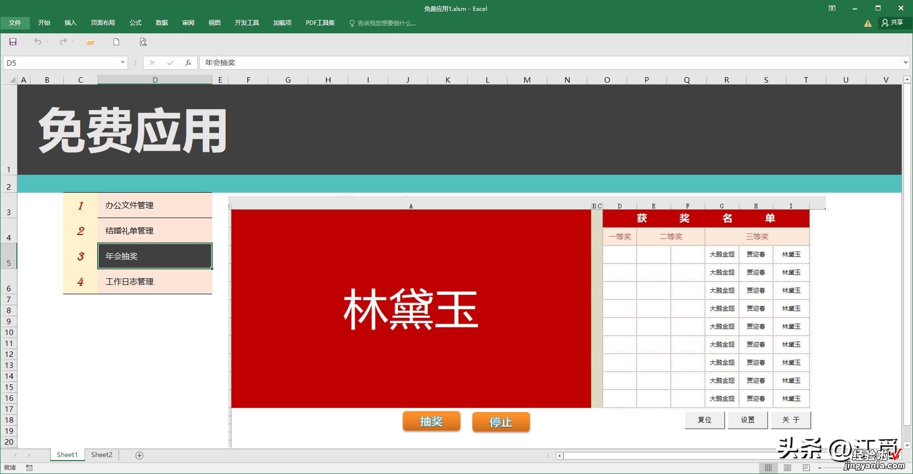Click the Redo arrow icon

click(63, 42)
